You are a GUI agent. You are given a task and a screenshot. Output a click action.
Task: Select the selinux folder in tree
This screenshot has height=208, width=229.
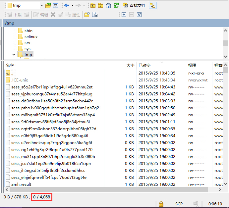31,37
